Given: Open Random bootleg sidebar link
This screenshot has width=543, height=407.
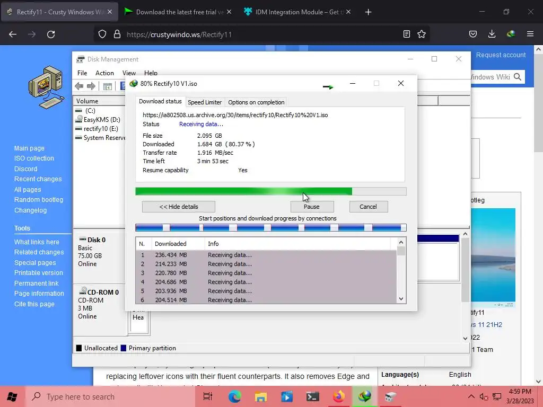Looking at the screenshot, I should tap(39, 200).
